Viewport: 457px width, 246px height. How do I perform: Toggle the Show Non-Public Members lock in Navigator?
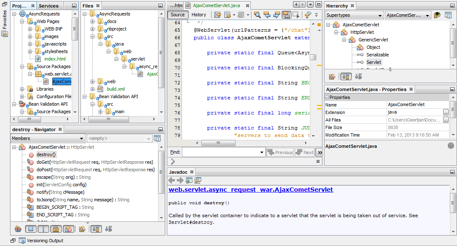pyautogui.click(x=55, y=229)
